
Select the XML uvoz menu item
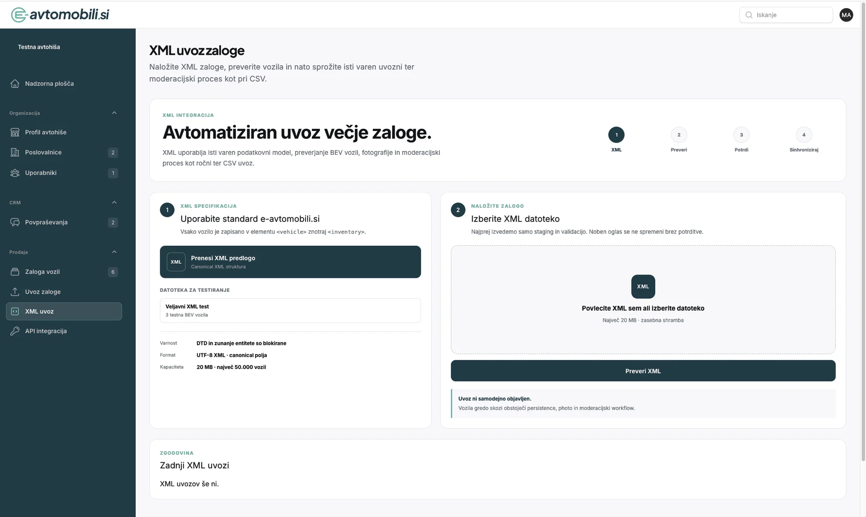64,311
